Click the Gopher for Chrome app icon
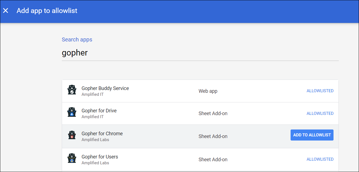 [x=72, y=135]
